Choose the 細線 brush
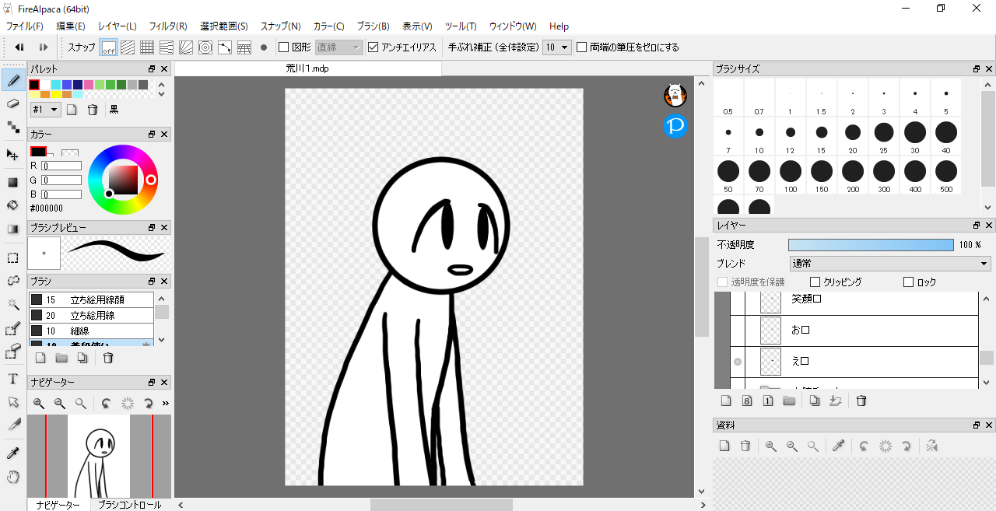This screenshot has height=511, width=996. pos(91,331)
